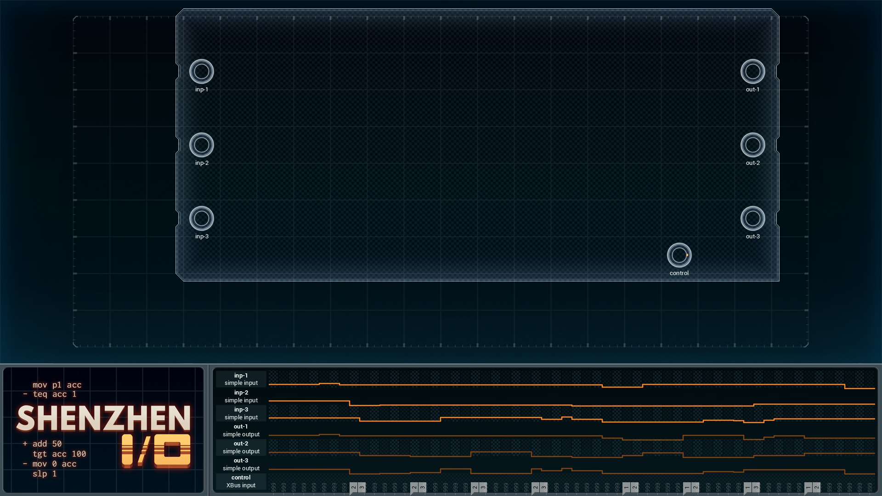Viewport: 882px width, 496px height.
Task: Click the inp-2 input pin
Action: pyautogui.click(x=201, y=145)
